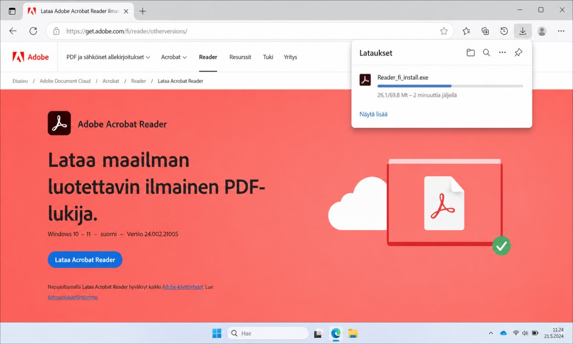Viewport: 573px width, 344px height.
Task: Open downloads folder from Lataukset panel
Action: [470, 53]
